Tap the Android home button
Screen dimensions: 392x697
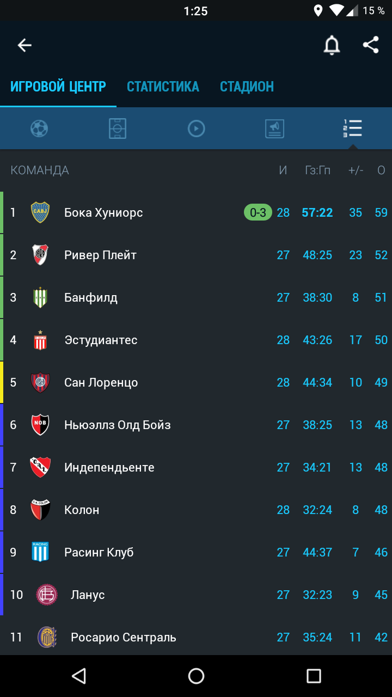pyautogui.click(x=196, y=676)
